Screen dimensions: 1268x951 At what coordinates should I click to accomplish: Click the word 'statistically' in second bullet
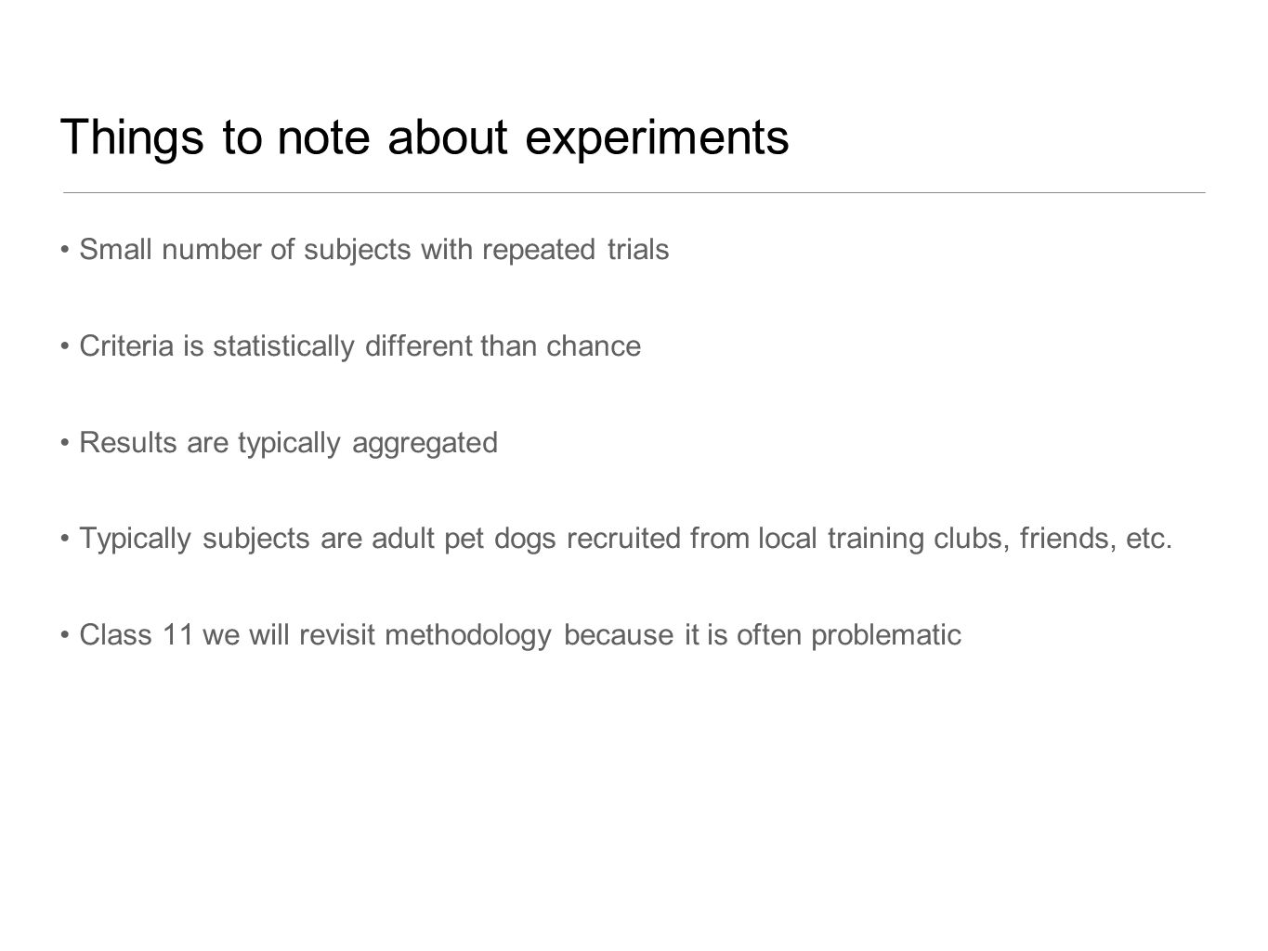point(284,347)
